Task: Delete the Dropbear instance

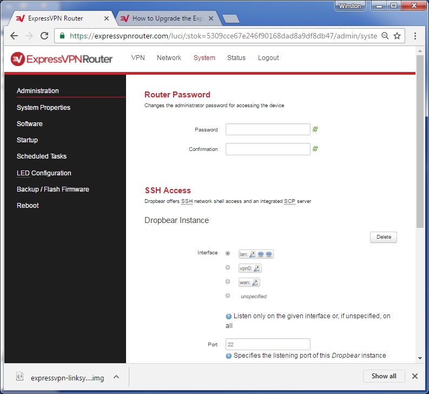Action: tap(383, 237)
